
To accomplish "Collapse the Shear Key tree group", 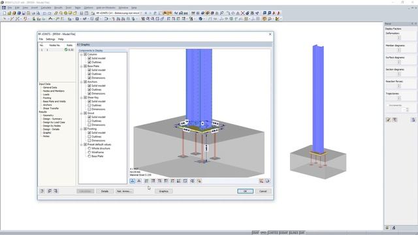I will coord(82,97).
